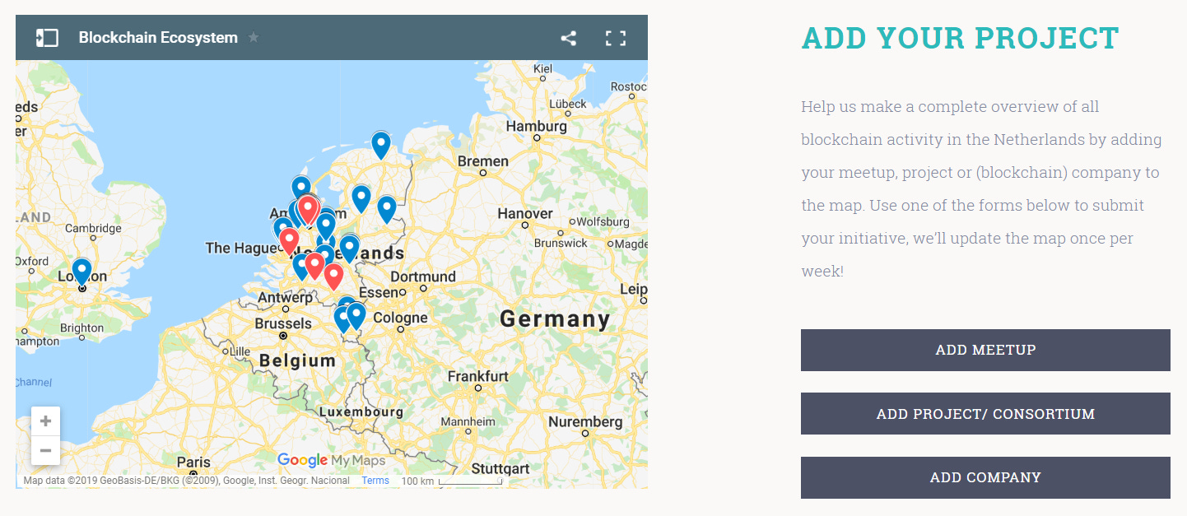Click the Nuremberg city label

point(585,421)
